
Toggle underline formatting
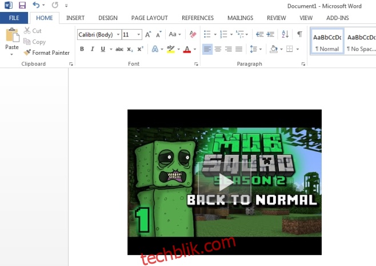click(103, 49)
